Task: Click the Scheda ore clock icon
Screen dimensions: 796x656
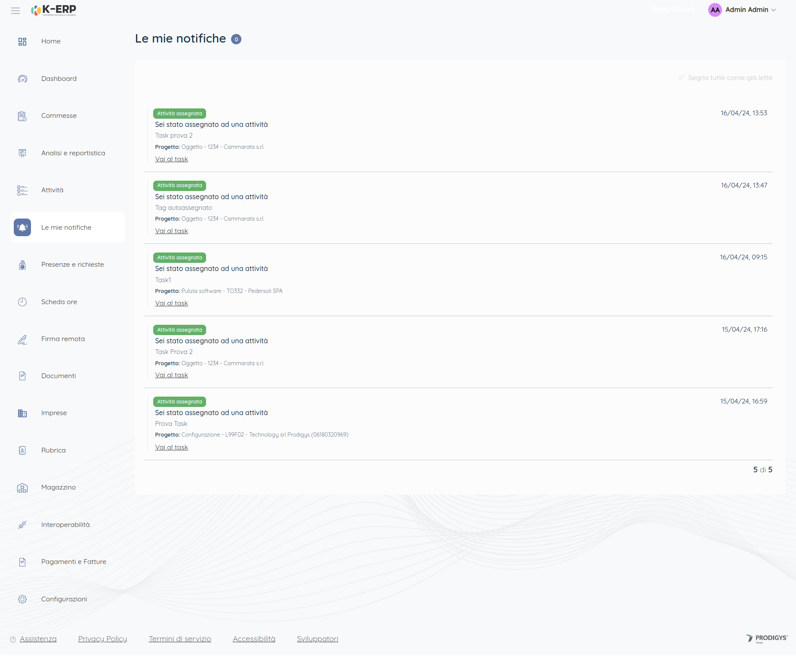Action: pos(22,302)
